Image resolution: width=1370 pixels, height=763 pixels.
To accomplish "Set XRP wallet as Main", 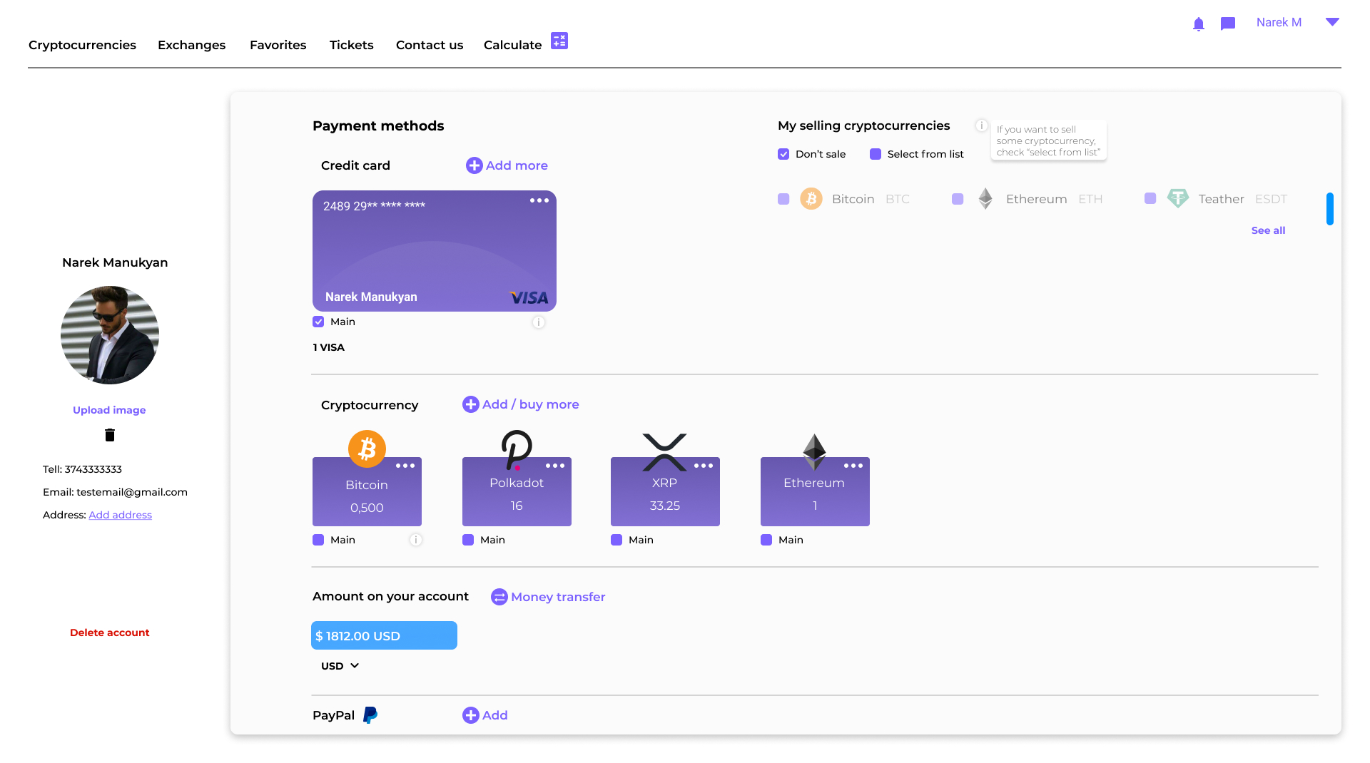I will 616,540.
